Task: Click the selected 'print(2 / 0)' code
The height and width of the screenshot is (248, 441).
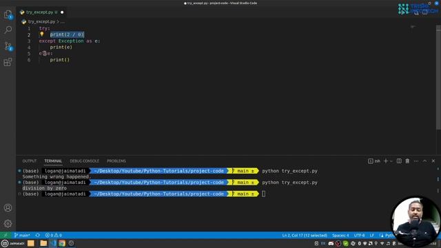Action: click(x=67, y=34)
